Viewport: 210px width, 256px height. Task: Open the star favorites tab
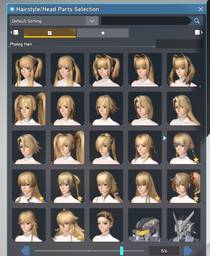click(103, 33)
